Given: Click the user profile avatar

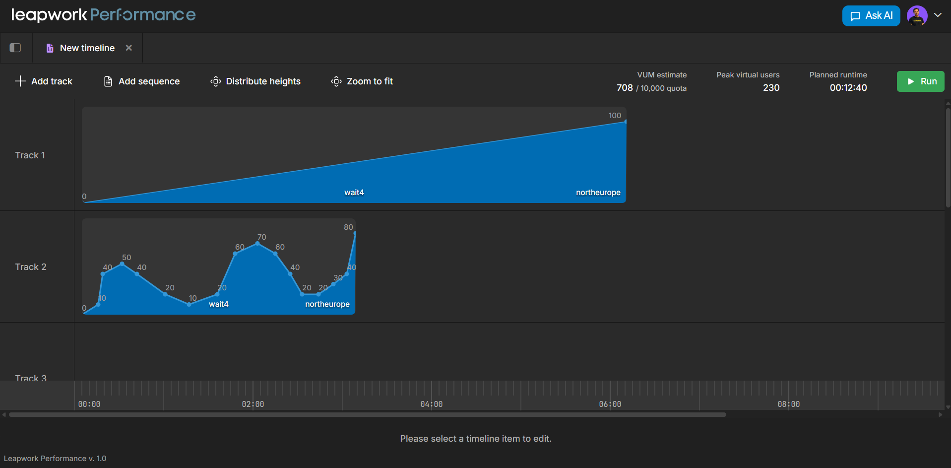Looking at the screenshot, I should click(917, 16).
